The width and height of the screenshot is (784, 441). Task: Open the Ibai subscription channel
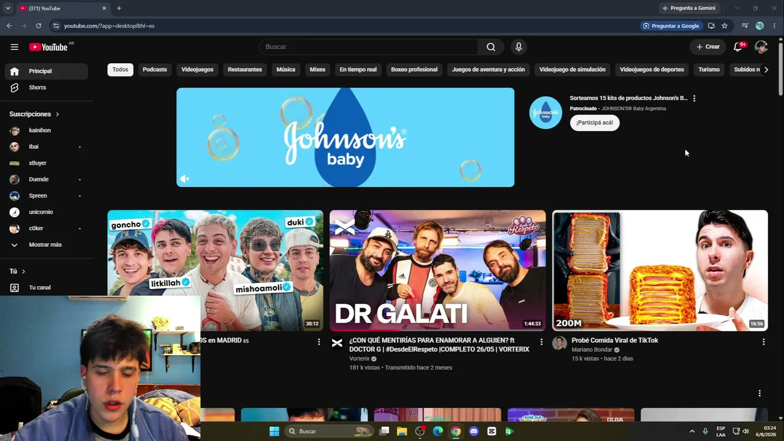click(x=47, y=147)
